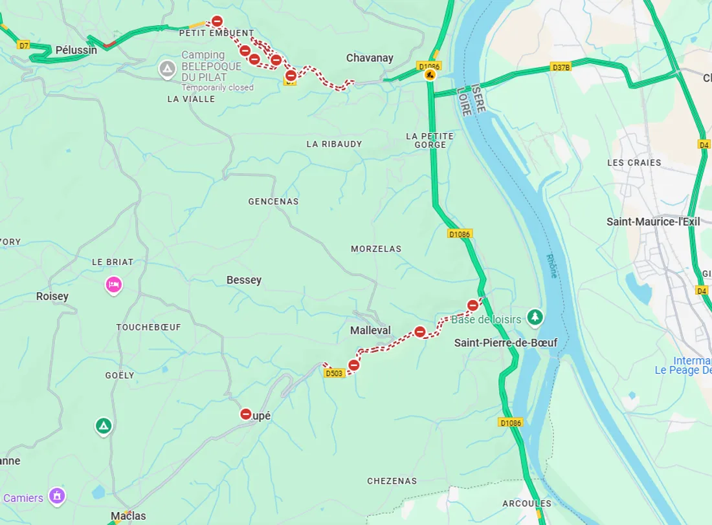Click the road closure icon at Lupé
The image size is (712, 525).
[246, 414]
